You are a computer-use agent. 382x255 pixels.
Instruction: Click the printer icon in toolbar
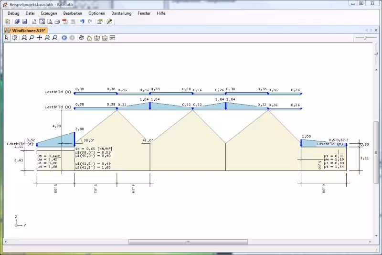(57, 21)
